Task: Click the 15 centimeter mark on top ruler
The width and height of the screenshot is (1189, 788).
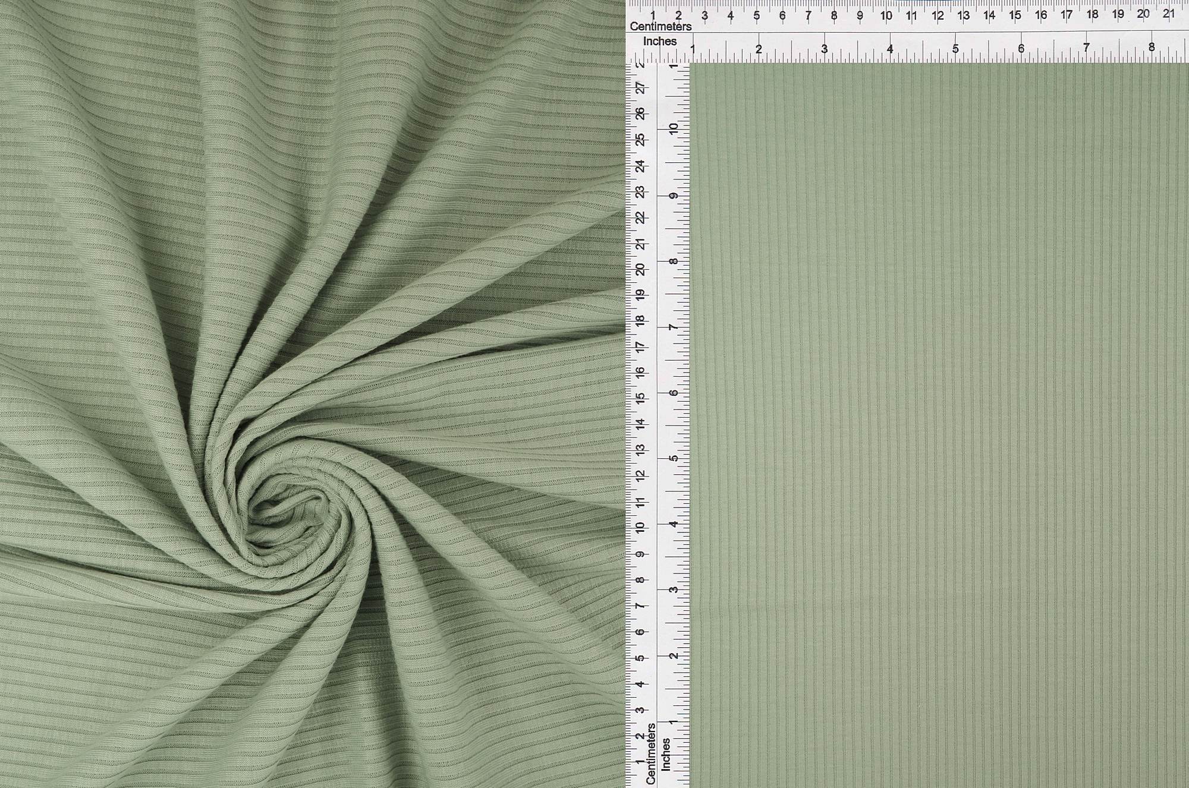Action: point(1015,15)
